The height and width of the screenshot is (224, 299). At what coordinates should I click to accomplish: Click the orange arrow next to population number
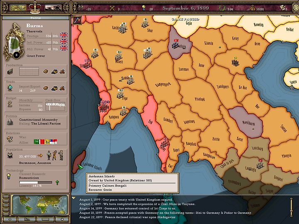(40, 156)
